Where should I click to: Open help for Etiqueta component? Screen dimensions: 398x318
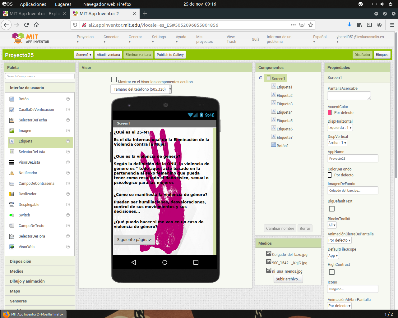tap(68, 141)
